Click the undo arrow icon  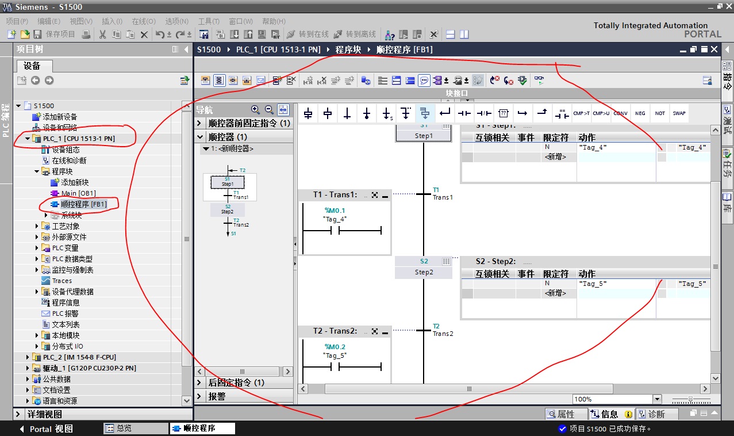(159, 35)
